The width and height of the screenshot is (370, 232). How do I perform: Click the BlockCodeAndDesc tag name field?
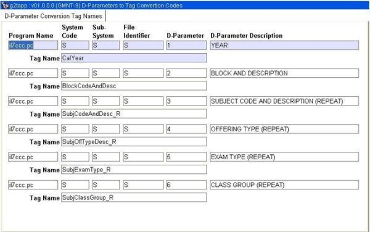(x=134, y=86)
